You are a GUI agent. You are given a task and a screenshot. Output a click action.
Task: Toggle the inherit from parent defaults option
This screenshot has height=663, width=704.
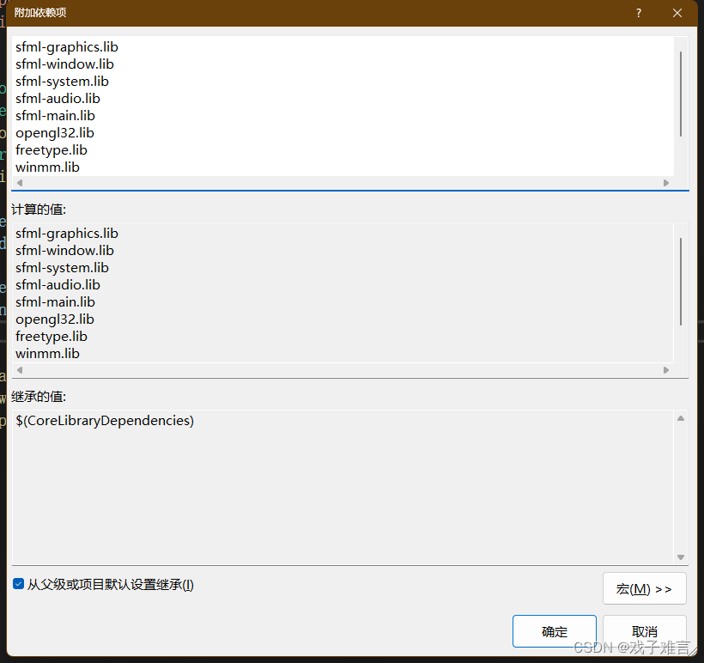(x=18, y=584)
